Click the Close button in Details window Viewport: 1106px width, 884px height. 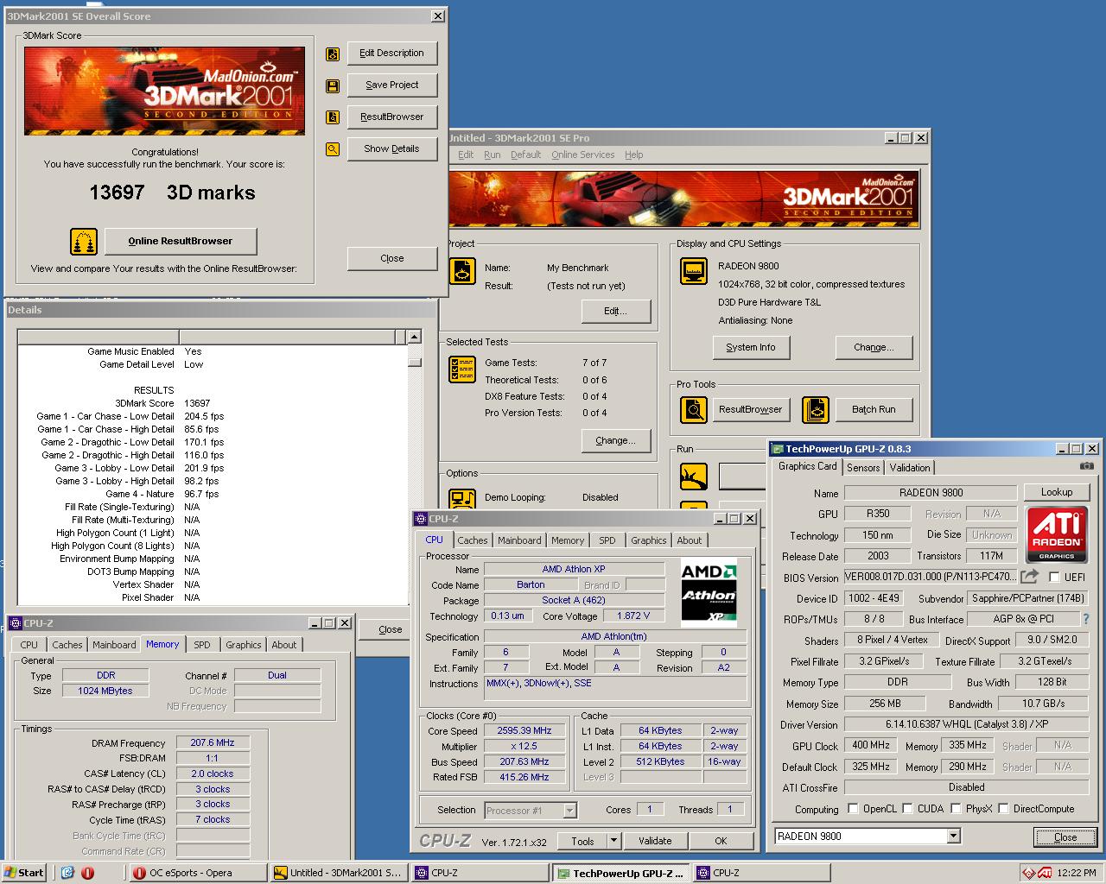click(x=391, y=629)
